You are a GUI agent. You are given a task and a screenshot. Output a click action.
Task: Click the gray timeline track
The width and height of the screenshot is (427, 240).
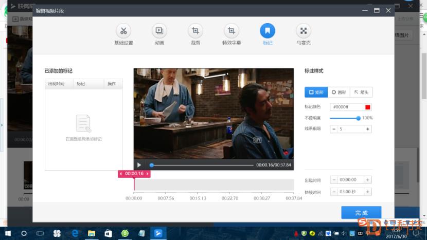coord(214,185)
